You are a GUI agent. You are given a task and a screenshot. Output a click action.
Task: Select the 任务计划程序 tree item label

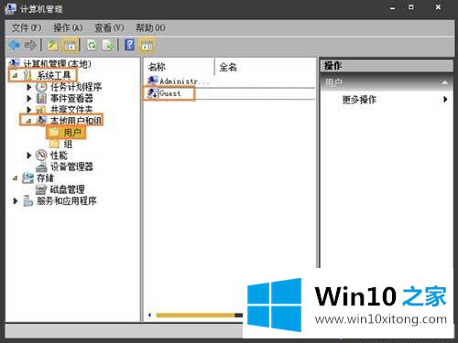[x=76, y=87]
